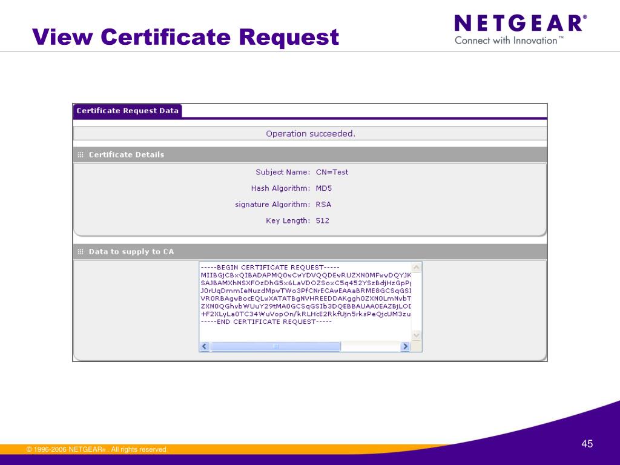This screenshot has width=620, height=465.
Task: Click the NETGEAR logo
Action: pyautogui.click(x=520, y=30)
